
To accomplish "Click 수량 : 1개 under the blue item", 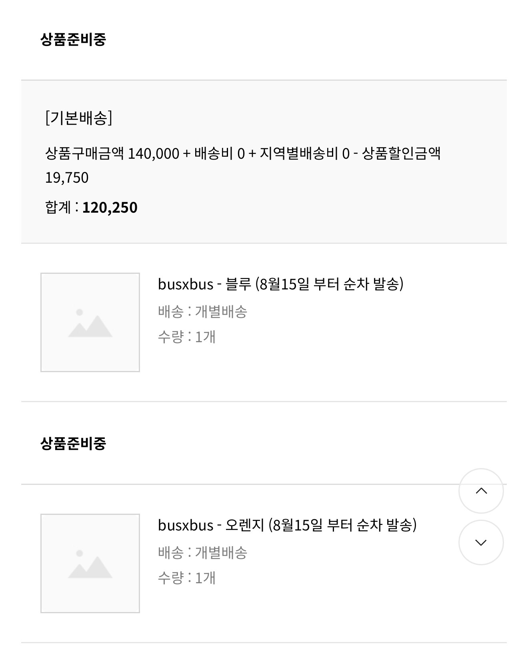I will pyautogui.click(x=187, y=337).
